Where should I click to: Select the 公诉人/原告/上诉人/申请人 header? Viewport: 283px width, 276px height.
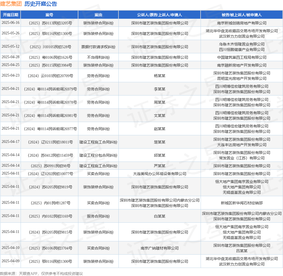pos(160,15)
